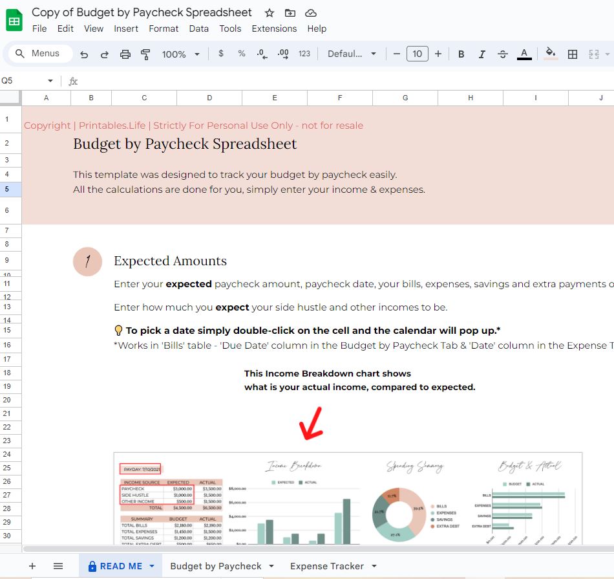Open the Tools menu
Screen dimensions: 614x579
coord(230,28)
